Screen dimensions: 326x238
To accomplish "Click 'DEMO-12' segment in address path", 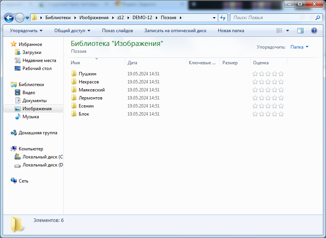I will tap(143, 18).
